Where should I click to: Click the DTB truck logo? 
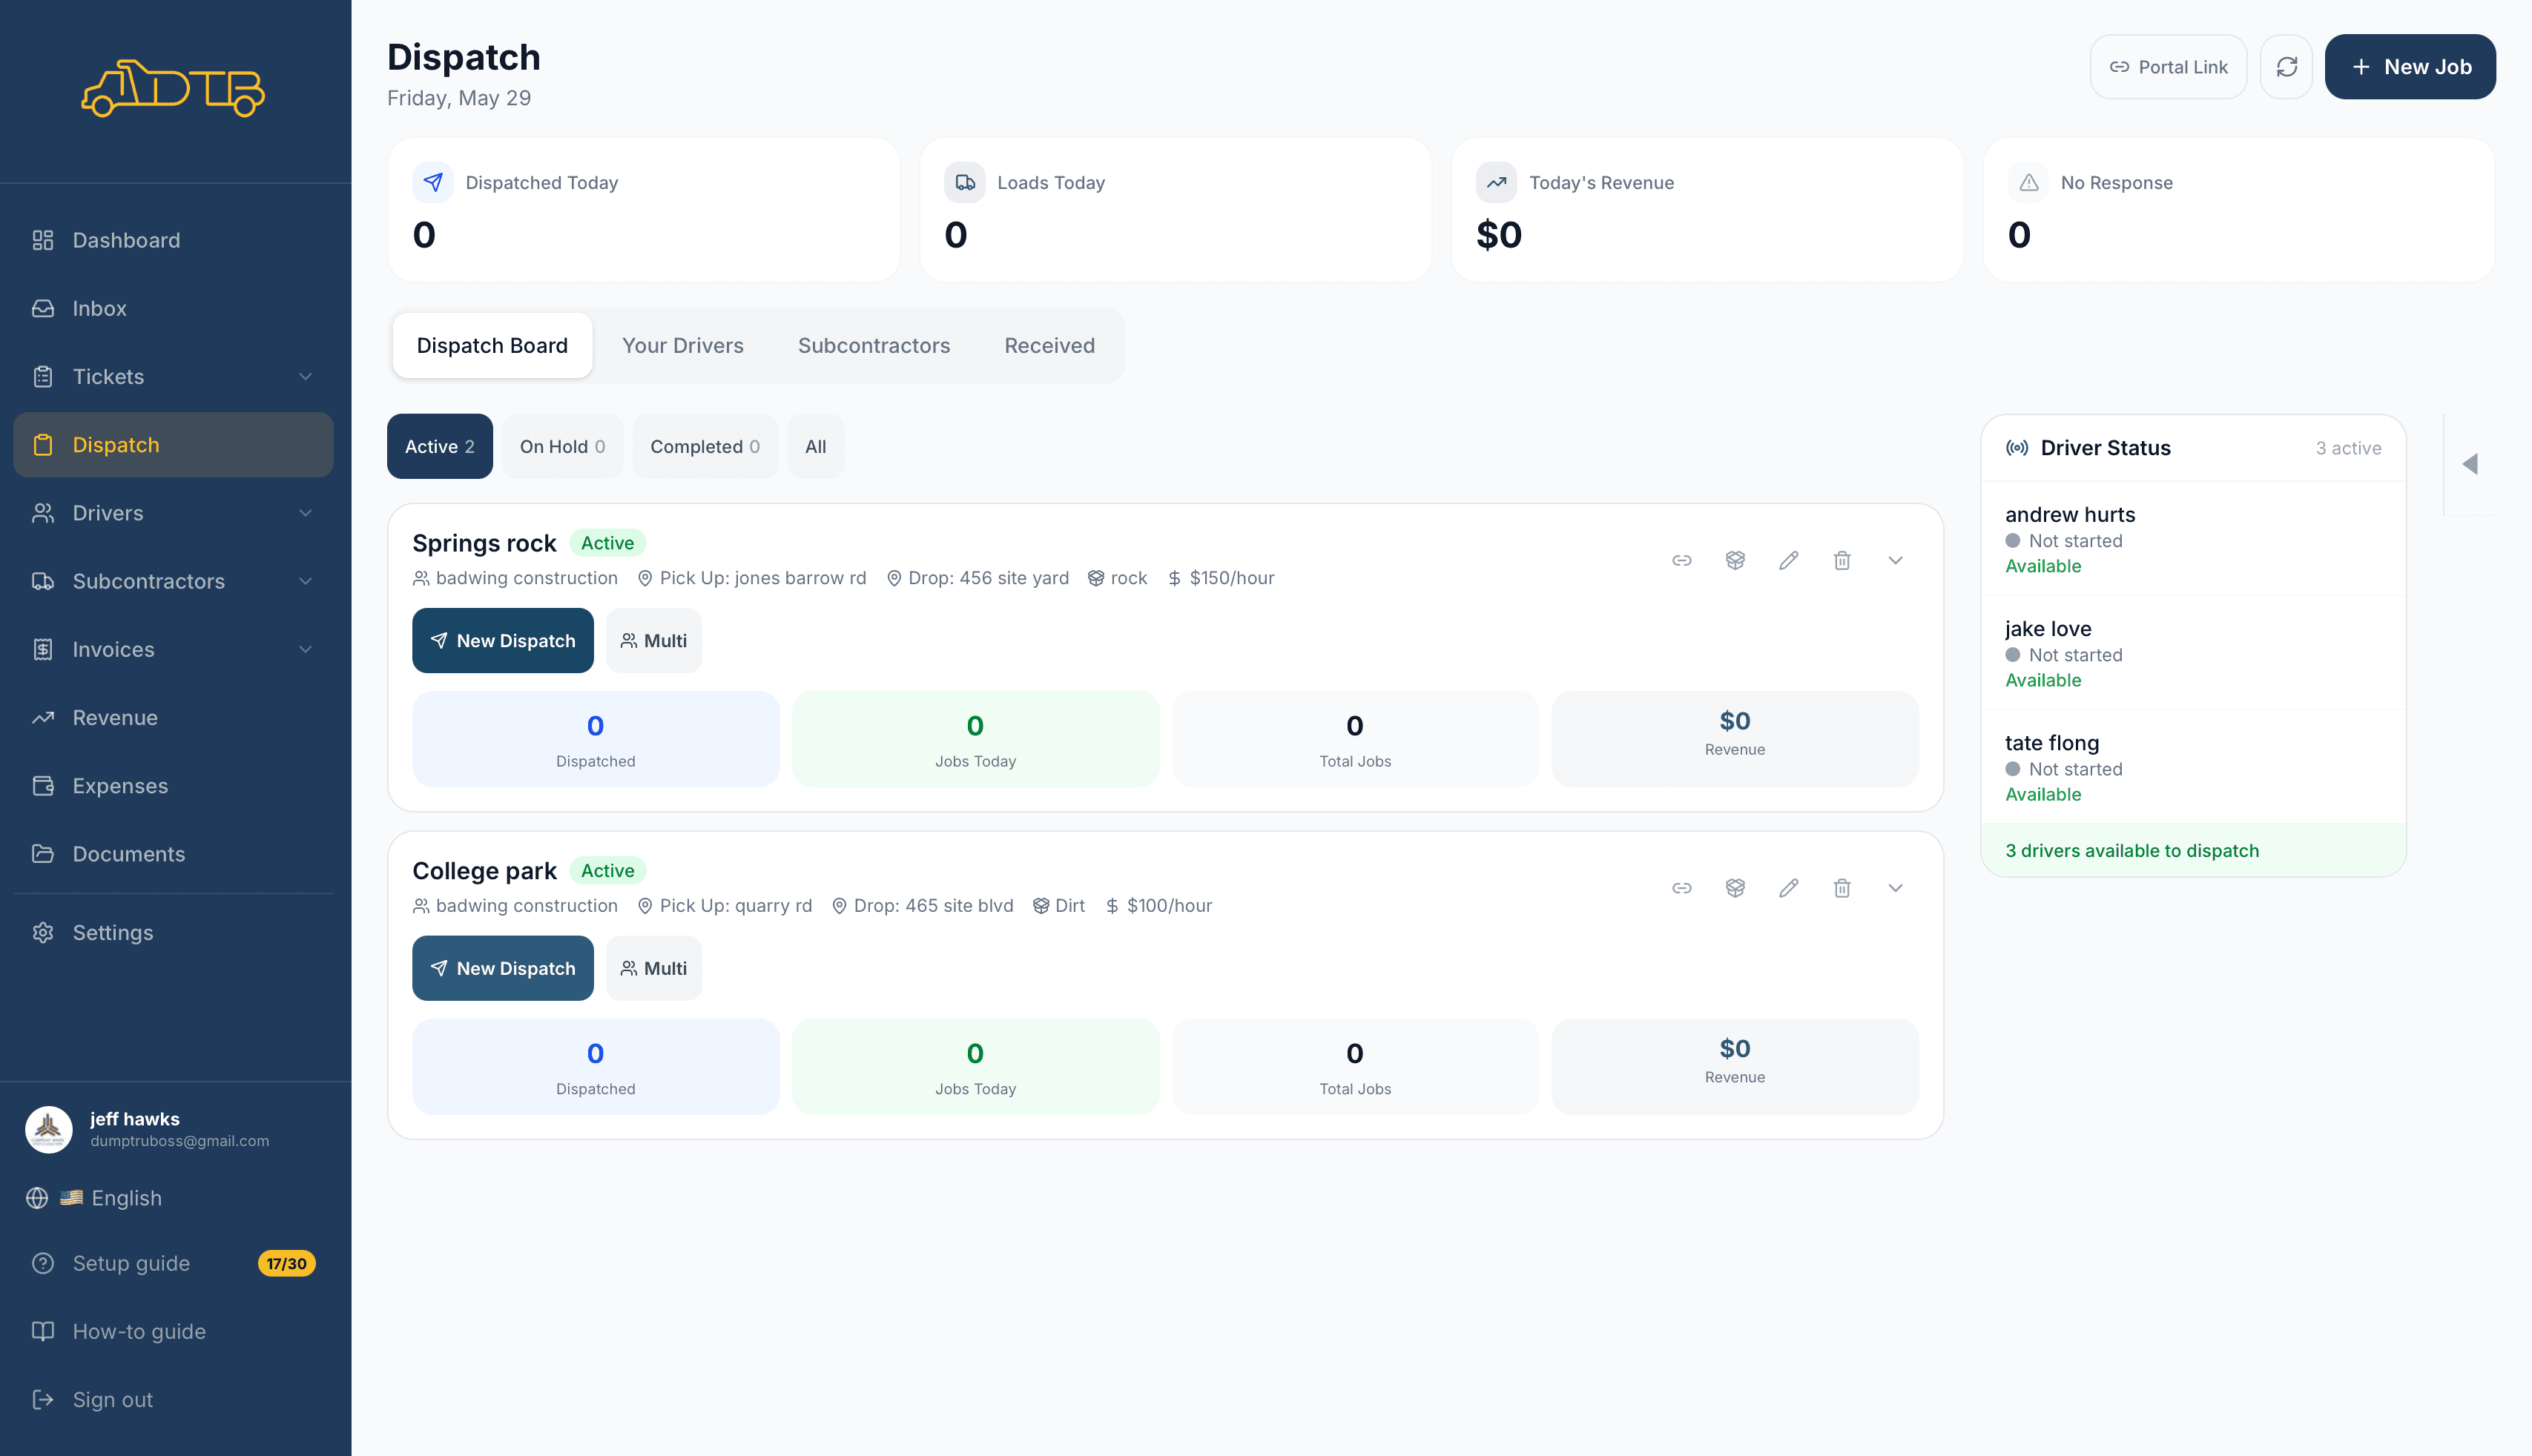pyautogui.click(x=173, y=88)
